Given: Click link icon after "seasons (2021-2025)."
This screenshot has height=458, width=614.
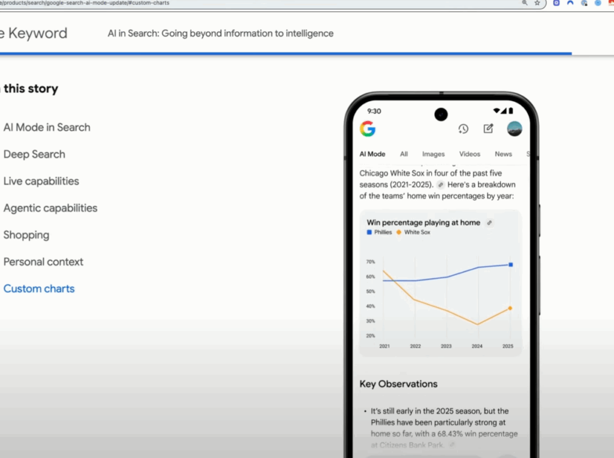Looking at the screenshot, I should (441, 185).
